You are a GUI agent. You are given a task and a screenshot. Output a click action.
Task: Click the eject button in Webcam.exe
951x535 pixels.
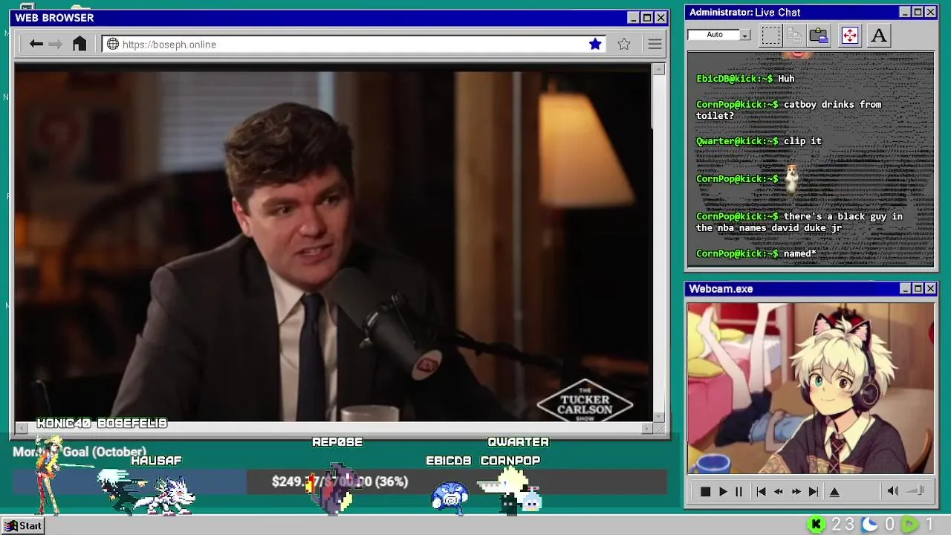834,491
